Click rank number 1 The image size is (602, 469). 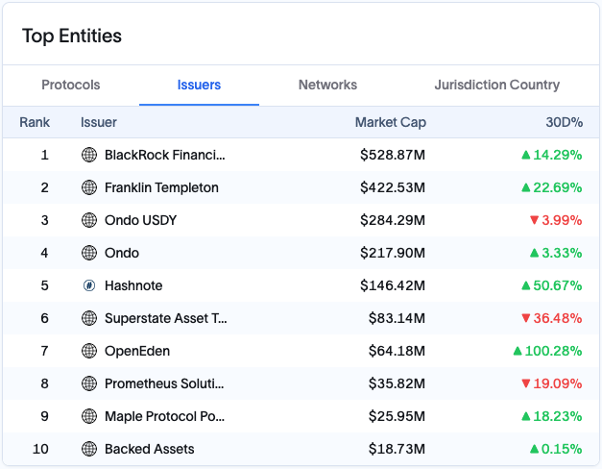click(44, 155)
